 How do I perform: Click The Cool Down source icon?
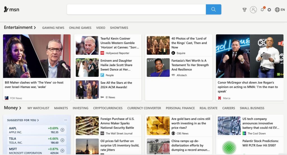[x=244, y=133]
